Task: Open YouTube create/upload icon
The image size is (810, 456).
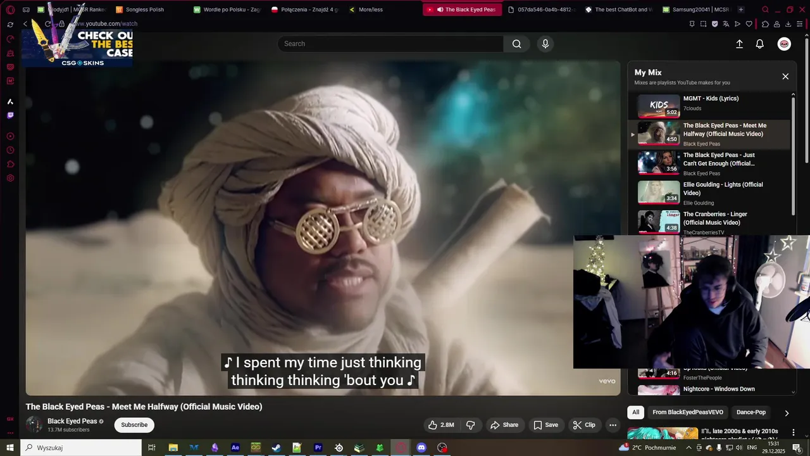Action: point(739,44)
